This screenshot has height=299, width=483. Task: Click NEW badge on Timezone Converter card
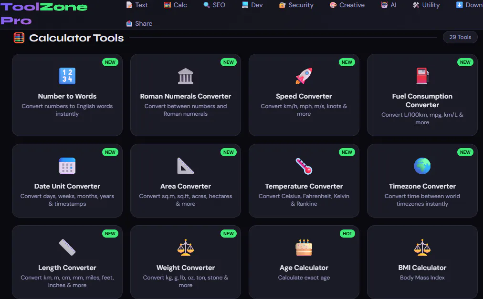(x=465, y=152)
